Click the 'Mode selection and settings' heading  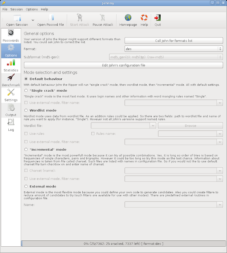tap(51, 72)
